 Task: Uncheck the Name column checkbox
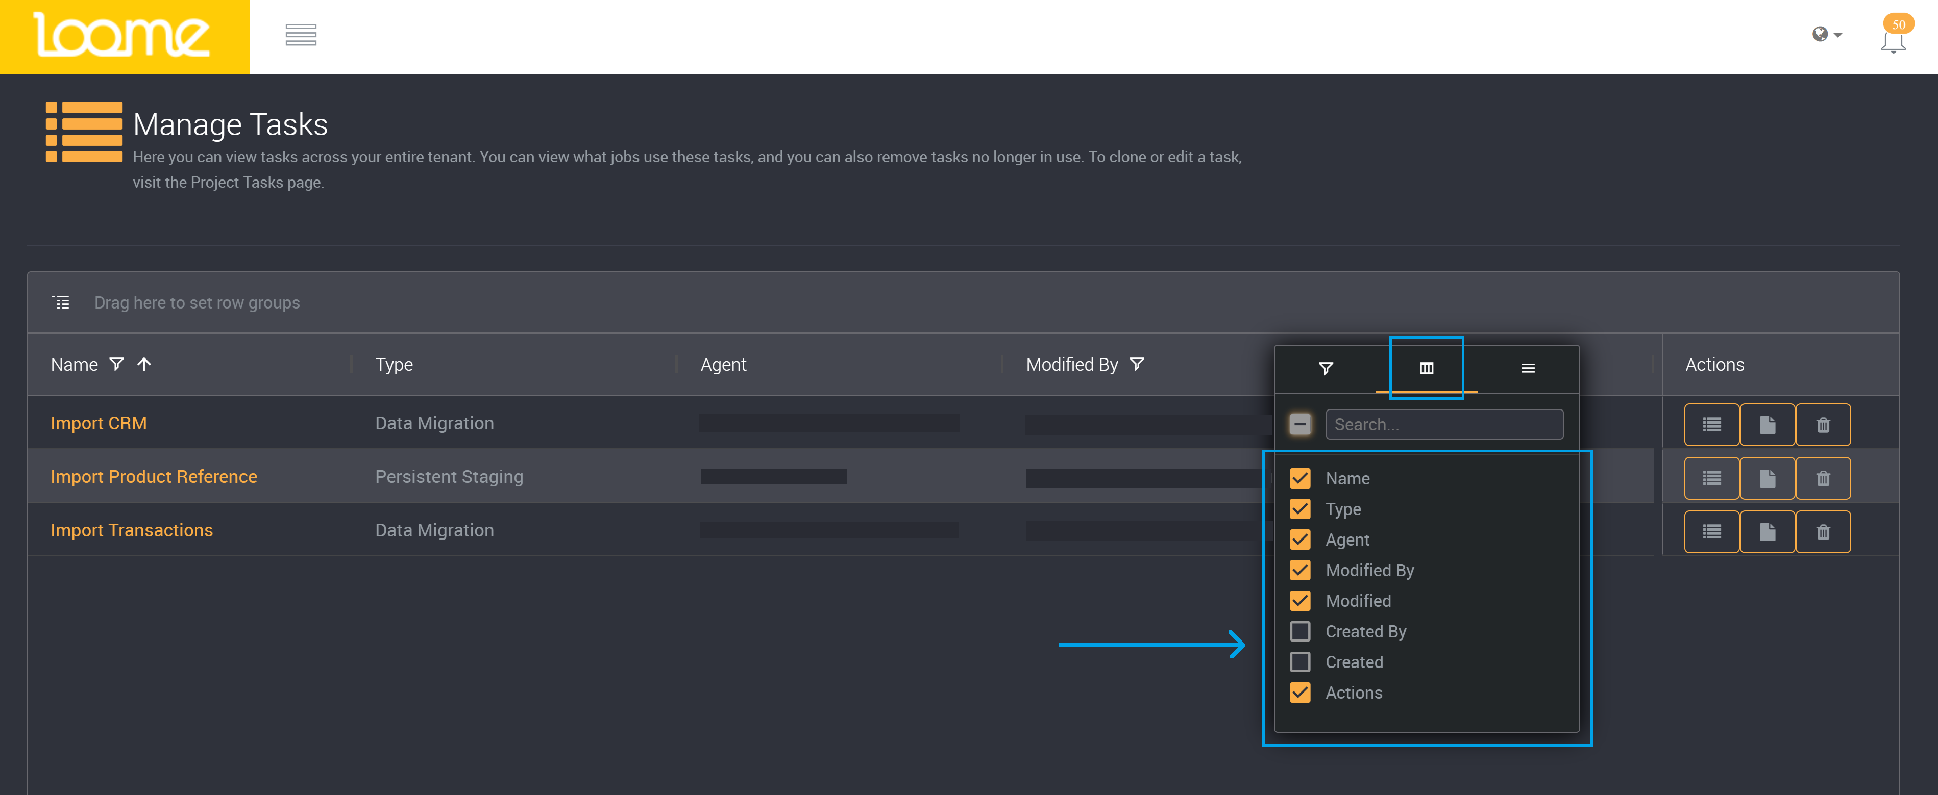1299,478
